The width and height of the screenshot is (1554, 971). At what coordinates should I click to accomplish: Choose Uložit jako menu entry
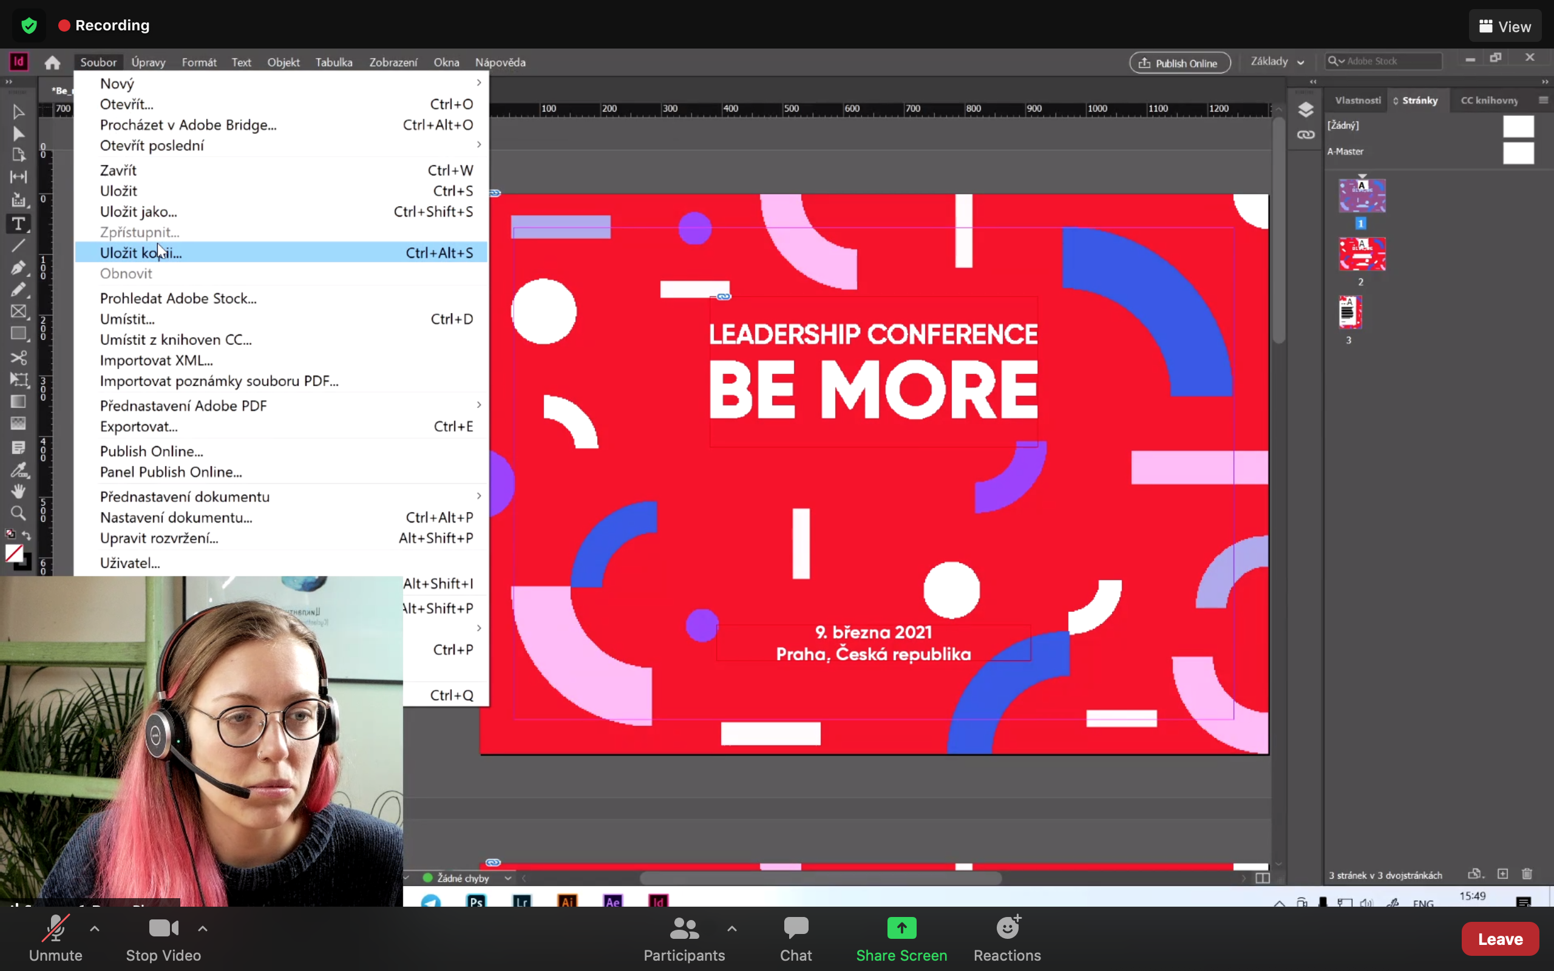(x=281, y=211)
